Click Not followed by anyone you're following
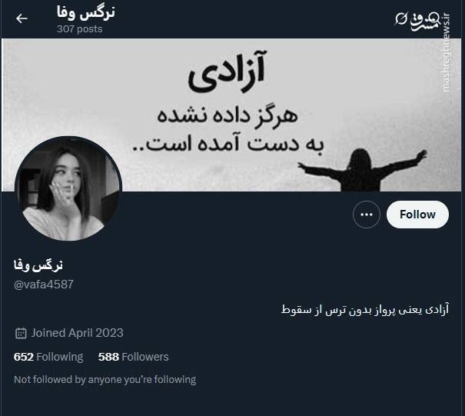This screenshot has width=465, height=416. tap(105, 380)
